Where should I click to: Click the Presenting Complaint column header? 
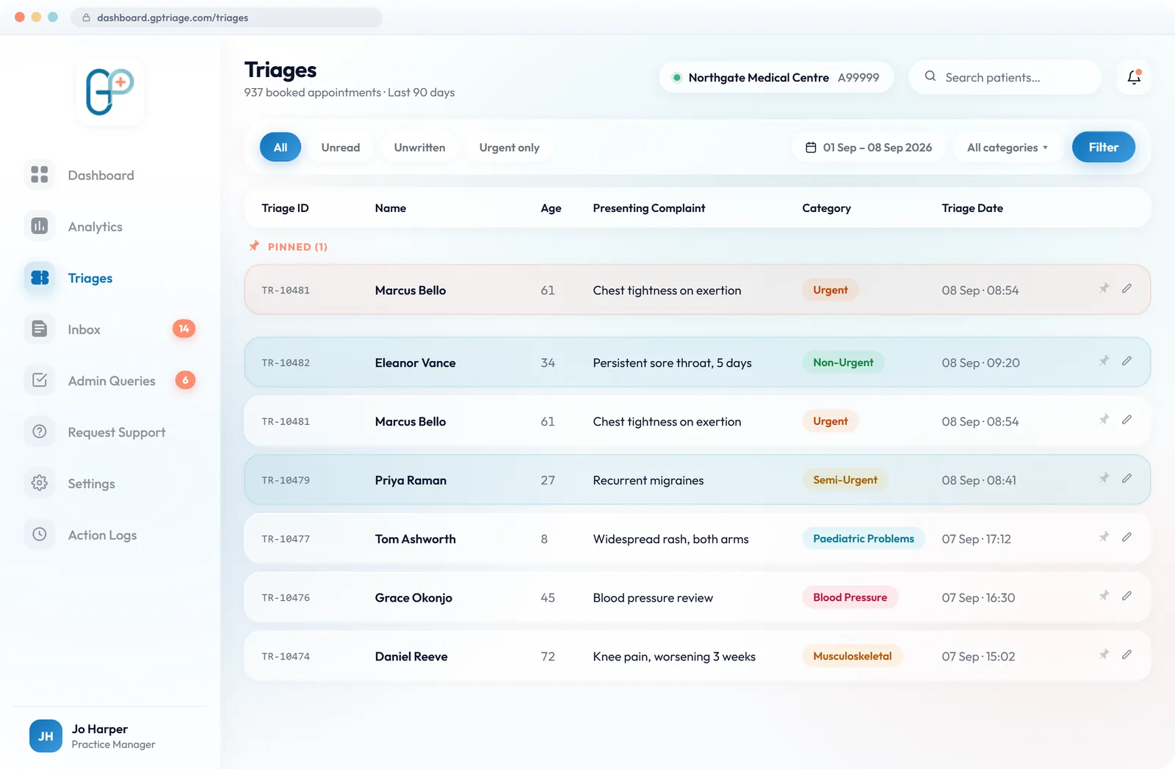pyautogui.click(x=649, y=208)
